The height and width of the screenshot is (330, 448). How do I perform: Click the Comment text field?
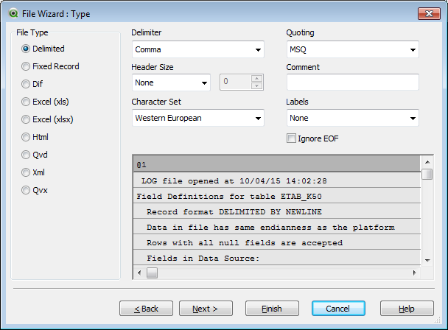point(352,82)
